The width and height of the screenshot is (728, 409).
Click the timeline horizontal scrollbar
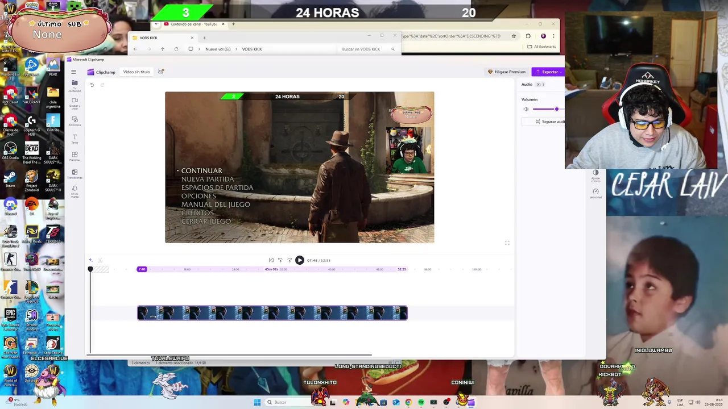pyautogui.click(x=230, y=356)
